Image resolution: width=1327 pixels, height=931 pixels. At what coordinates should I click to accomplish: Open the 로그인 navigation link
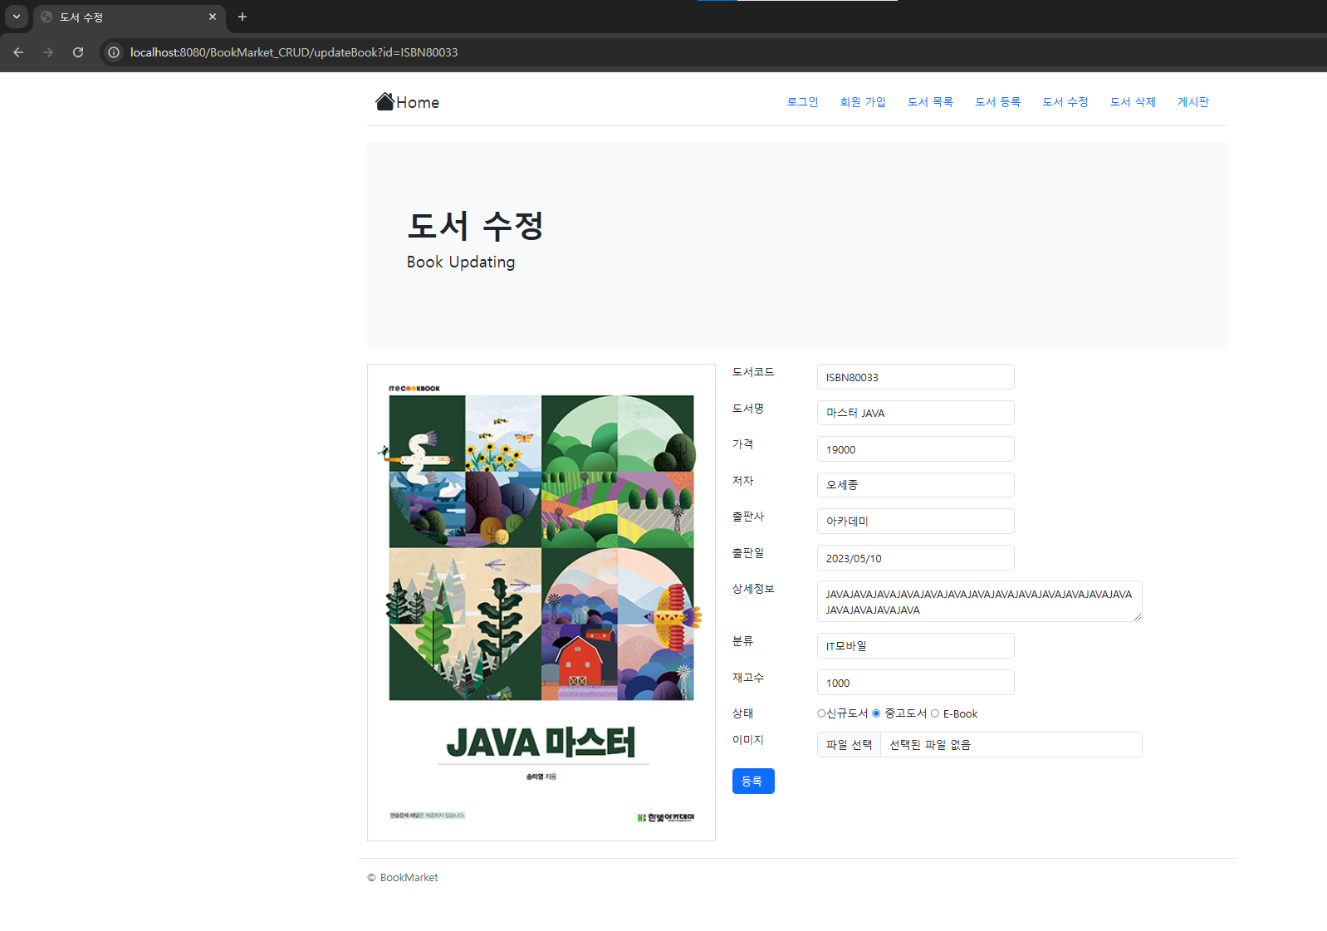point(802,102)
